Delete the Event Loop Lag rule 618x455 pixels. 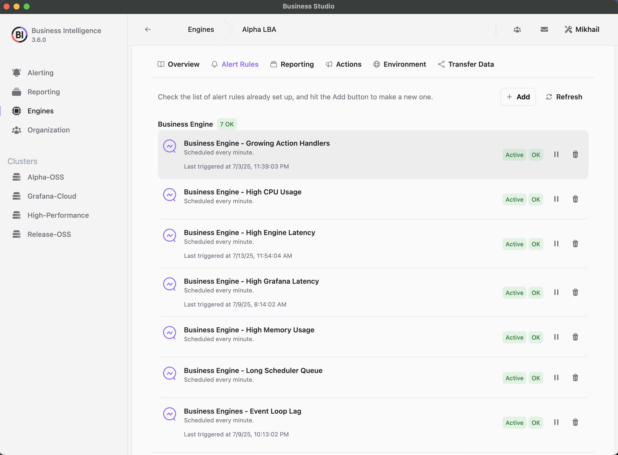pyautogui.click(x=575, y=422)
